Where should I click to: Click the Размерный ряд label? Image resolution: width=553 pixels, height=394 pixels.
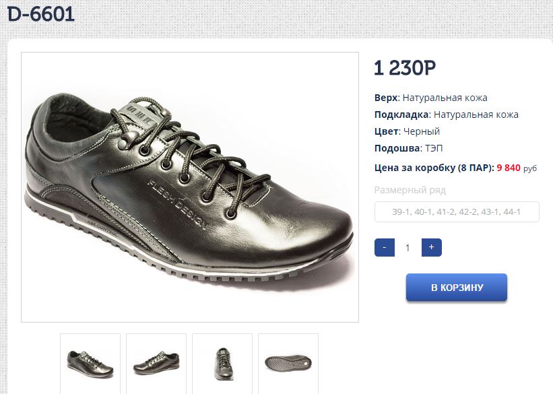click(410, 190)
